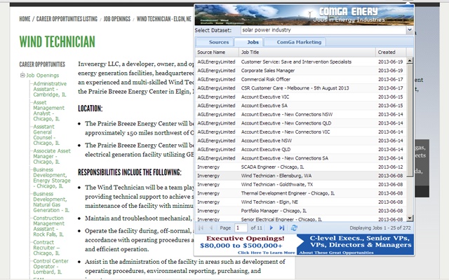Open Construction Management Assistant - Rock Falls link
This screenshot has width=449, height=280.
[x=48, y=226]
